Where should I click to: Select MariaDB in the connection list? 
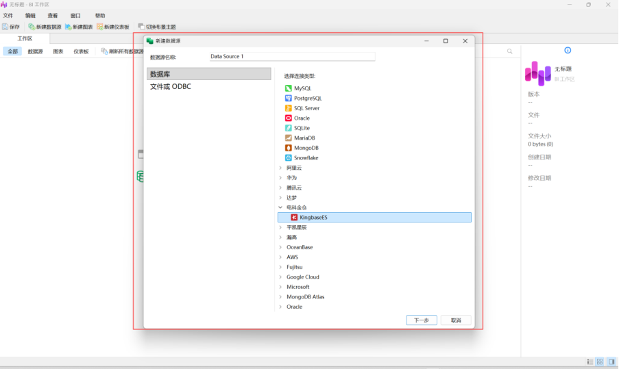click(x=304, y=138)
